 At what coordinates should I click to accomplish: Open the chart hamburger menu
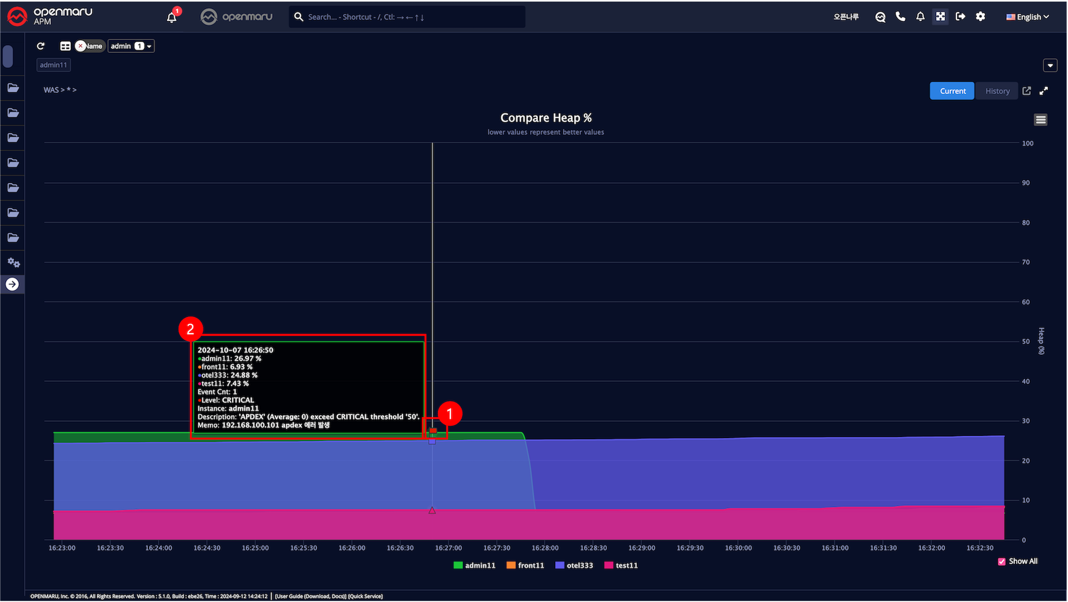coord(1040,120)
